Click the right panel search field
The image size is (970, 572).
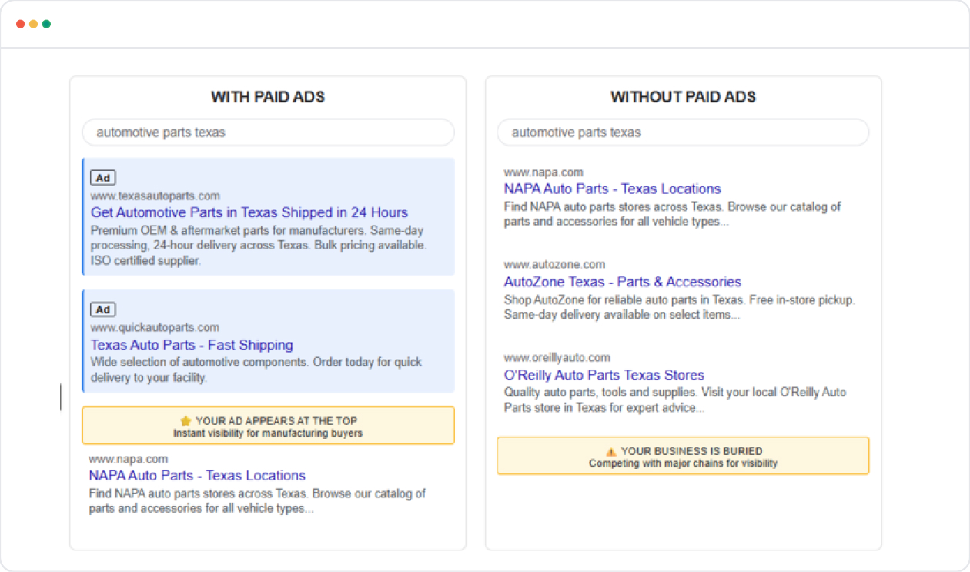[683, 132]
